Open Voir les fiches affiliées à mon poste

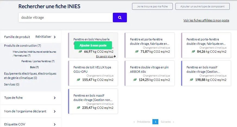(206, 20)
